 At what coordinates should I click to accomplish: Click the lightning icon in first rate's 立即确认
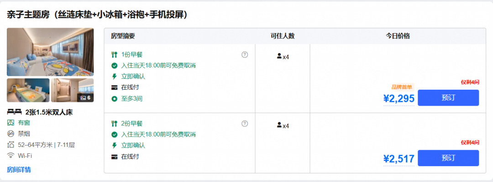coord(115,77)
